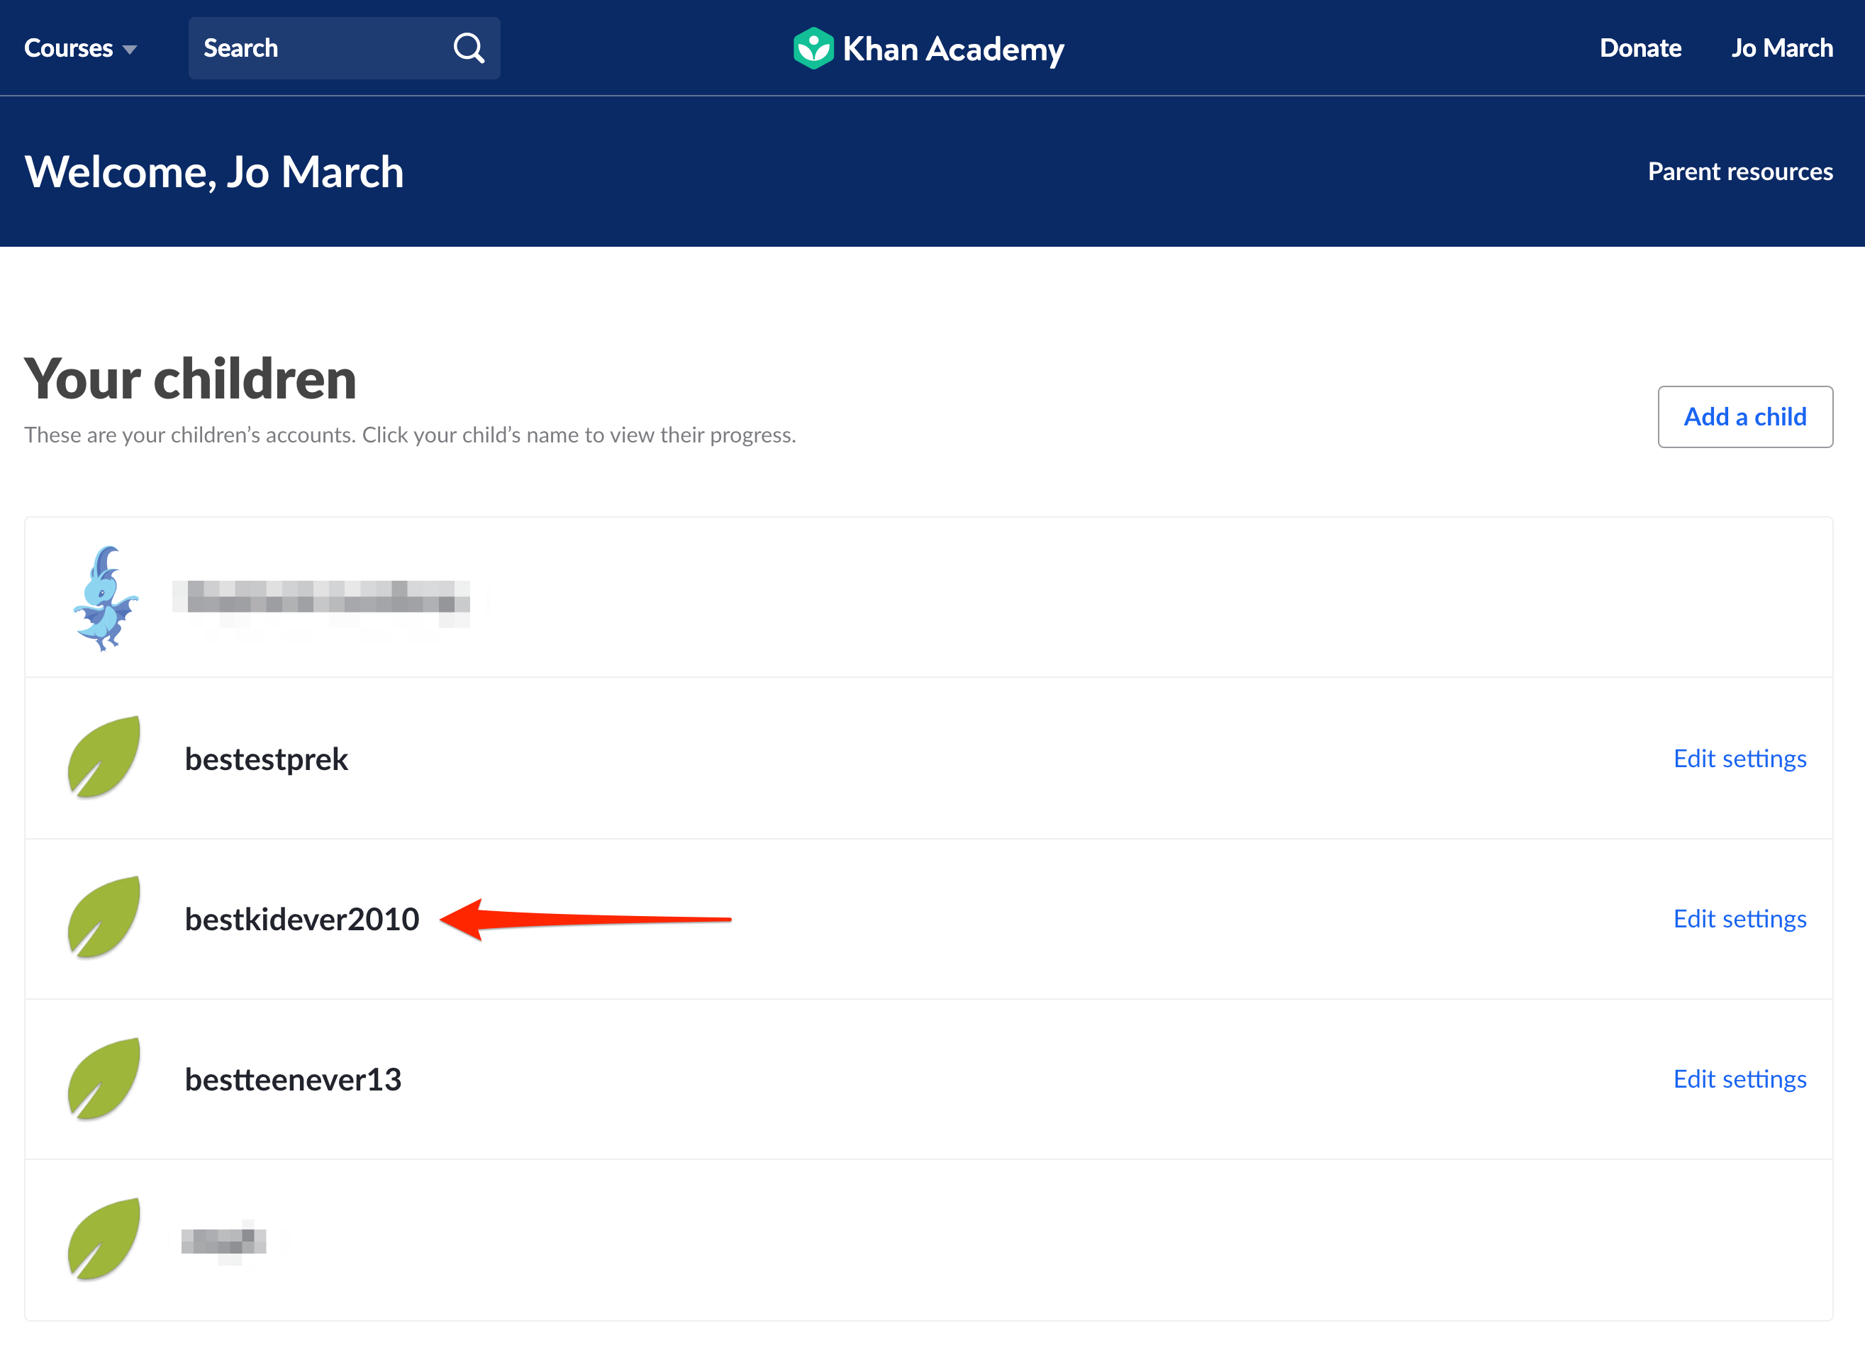1865x1350 pixels.
Task: Edit settings for bestteenever13
Action: (1740, 1078)
